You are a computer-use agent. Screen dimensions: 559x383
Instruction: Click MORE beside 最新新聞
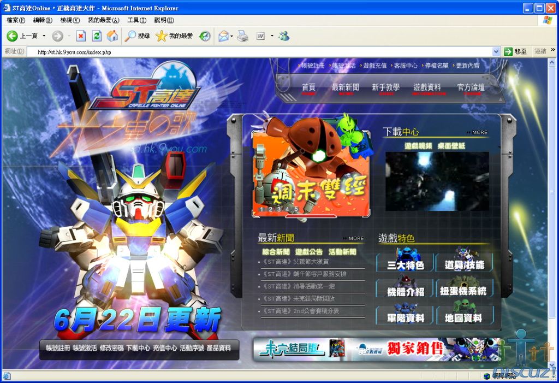click(x=354, y=238)
